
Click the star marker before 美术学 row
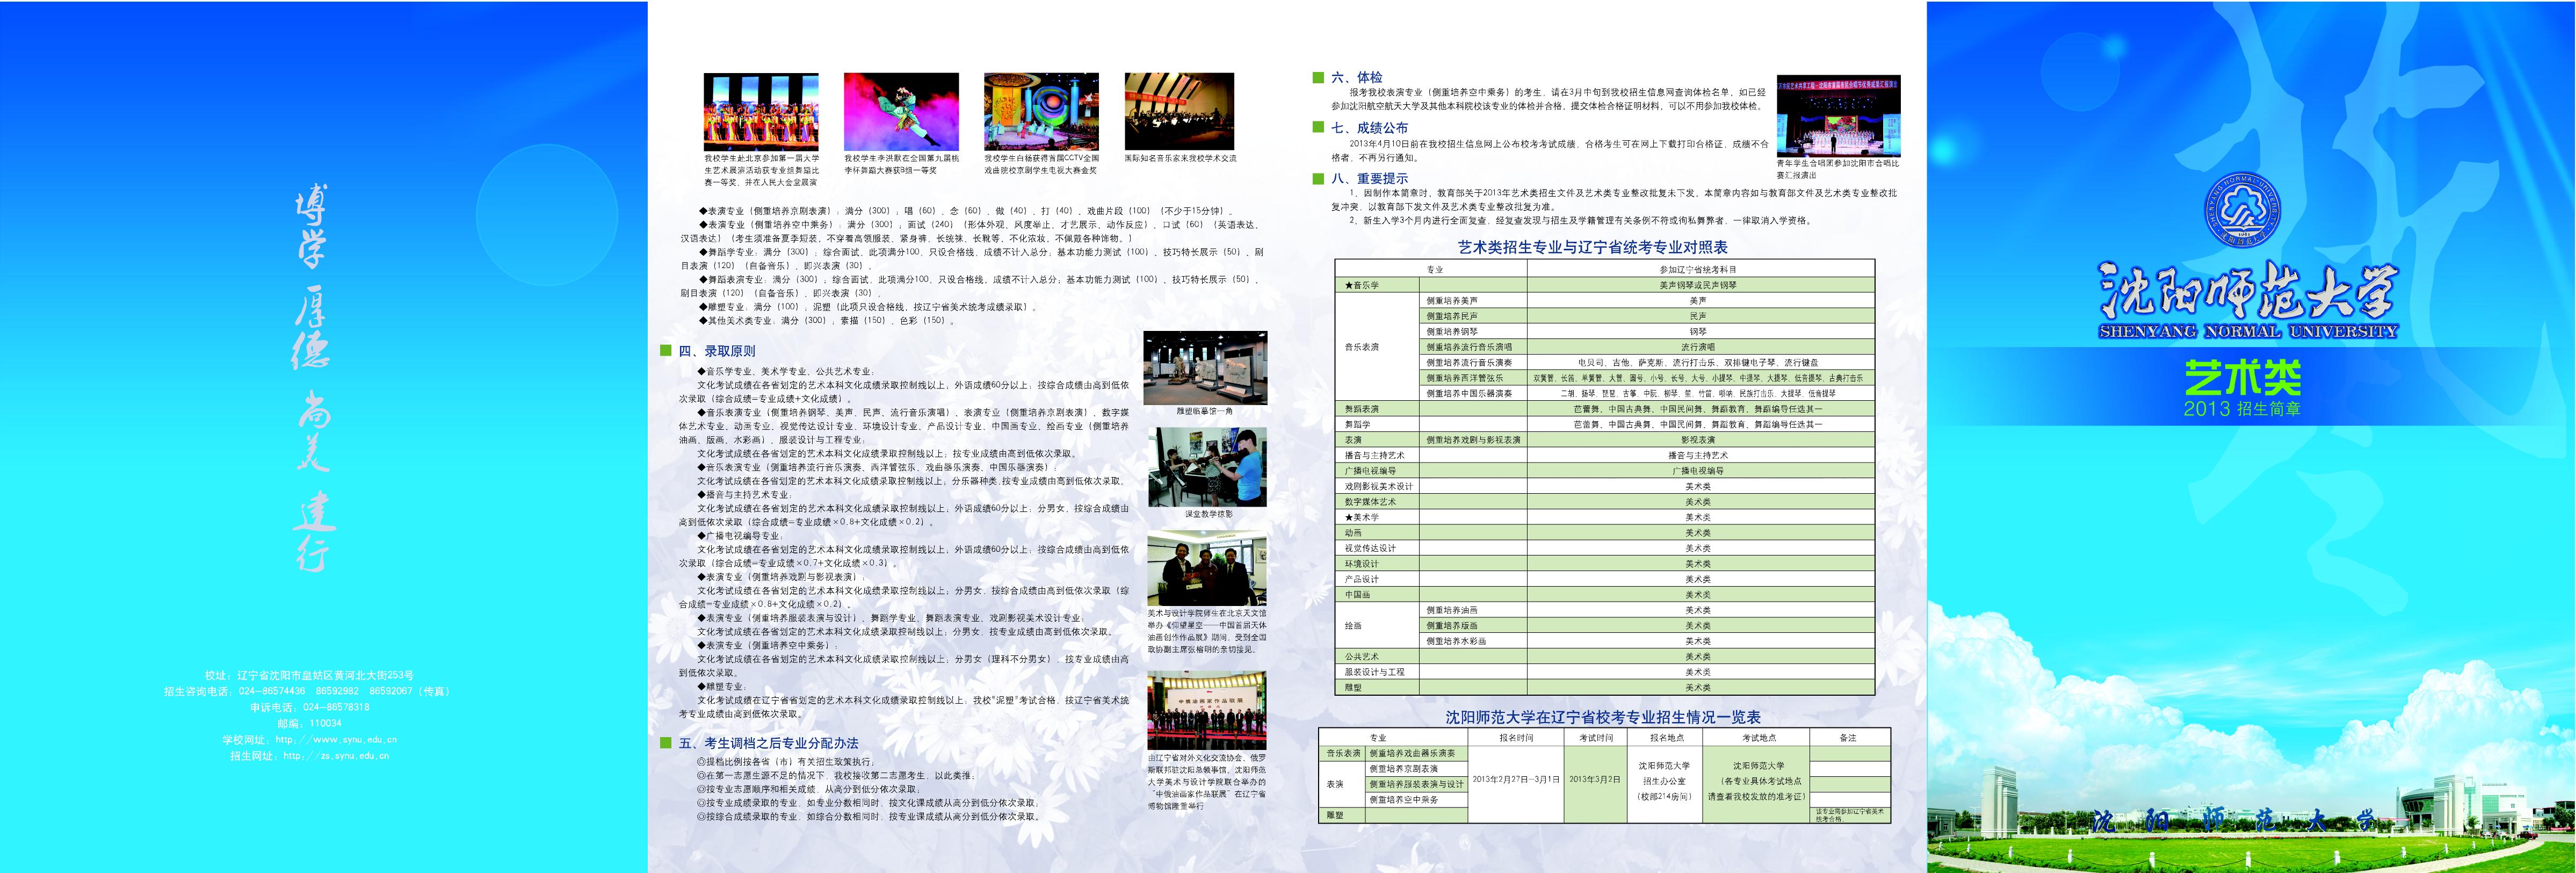coord(1348,517)
